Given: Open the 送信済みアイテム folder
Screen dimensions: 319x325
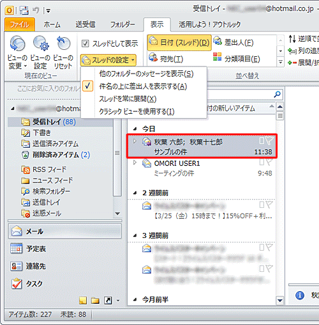Looking at the screenshot, I should tap(56, 143).
